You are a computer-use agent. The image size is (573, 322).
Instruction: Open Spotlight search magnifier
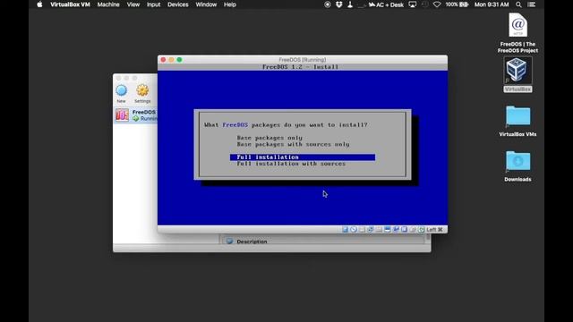518,4
